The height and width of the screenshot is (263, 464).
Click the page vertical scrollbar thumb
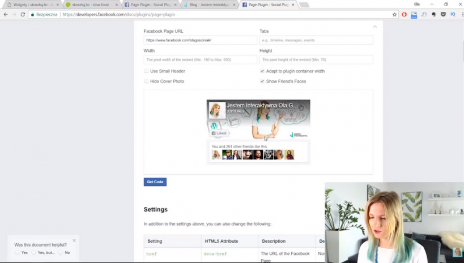pyautogui.click(x=462, y=51)
